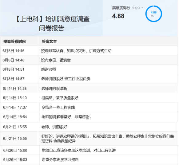Image resolution: width=179 pixels, height=165 pixels.
Task: Select the 提交答卷时间 column header
Action: [14, 41]
